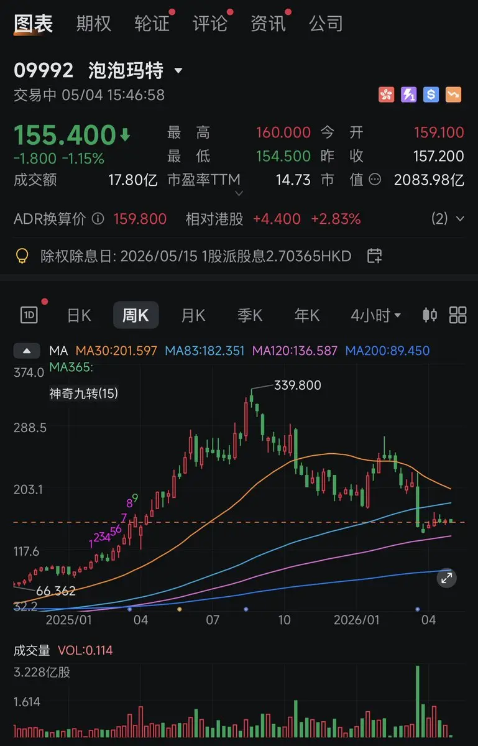This screenshot has height=746, width=478.
Task: Tap the MA83:182.351 value
Action: (x=205, y=351)
